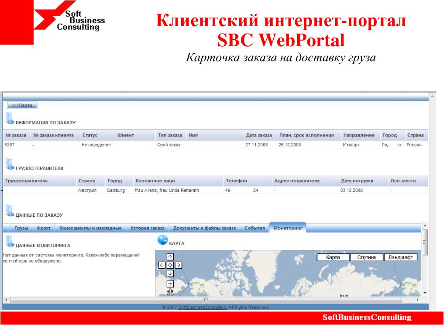The width and height of the screenshot is (447, 335).
Task: Click the № заказа column header
Action: pos(16,135)
